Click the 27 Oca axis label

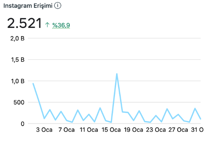coord(178,130)
